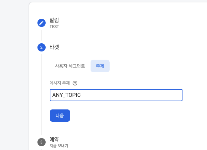Viewport: 207px width, 150px height.
Task: Focus the 메시지 주제 text field
Action: pyautogui.click(x=116, y=95)
